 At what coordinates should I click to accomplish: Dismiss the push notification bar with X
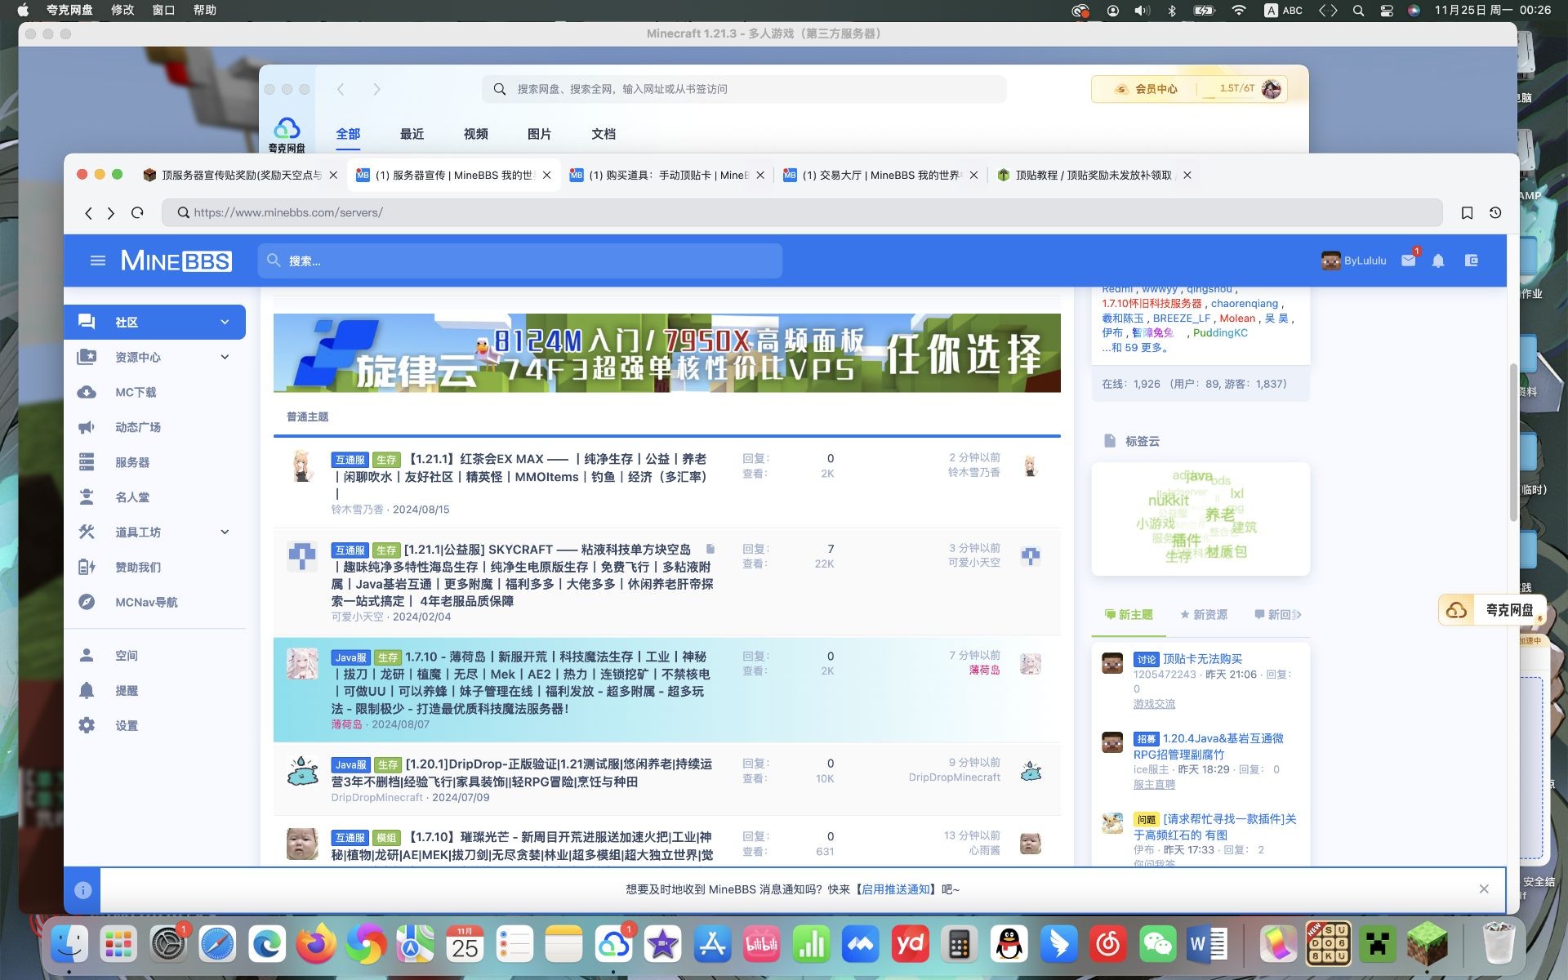pyautogui.click(x=1484, y=889)
